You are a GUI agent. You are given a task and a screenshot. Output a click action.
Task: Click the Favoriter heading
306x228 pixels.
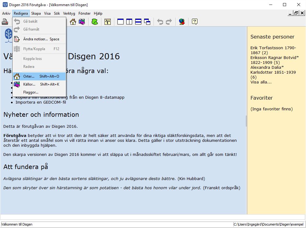262,98
